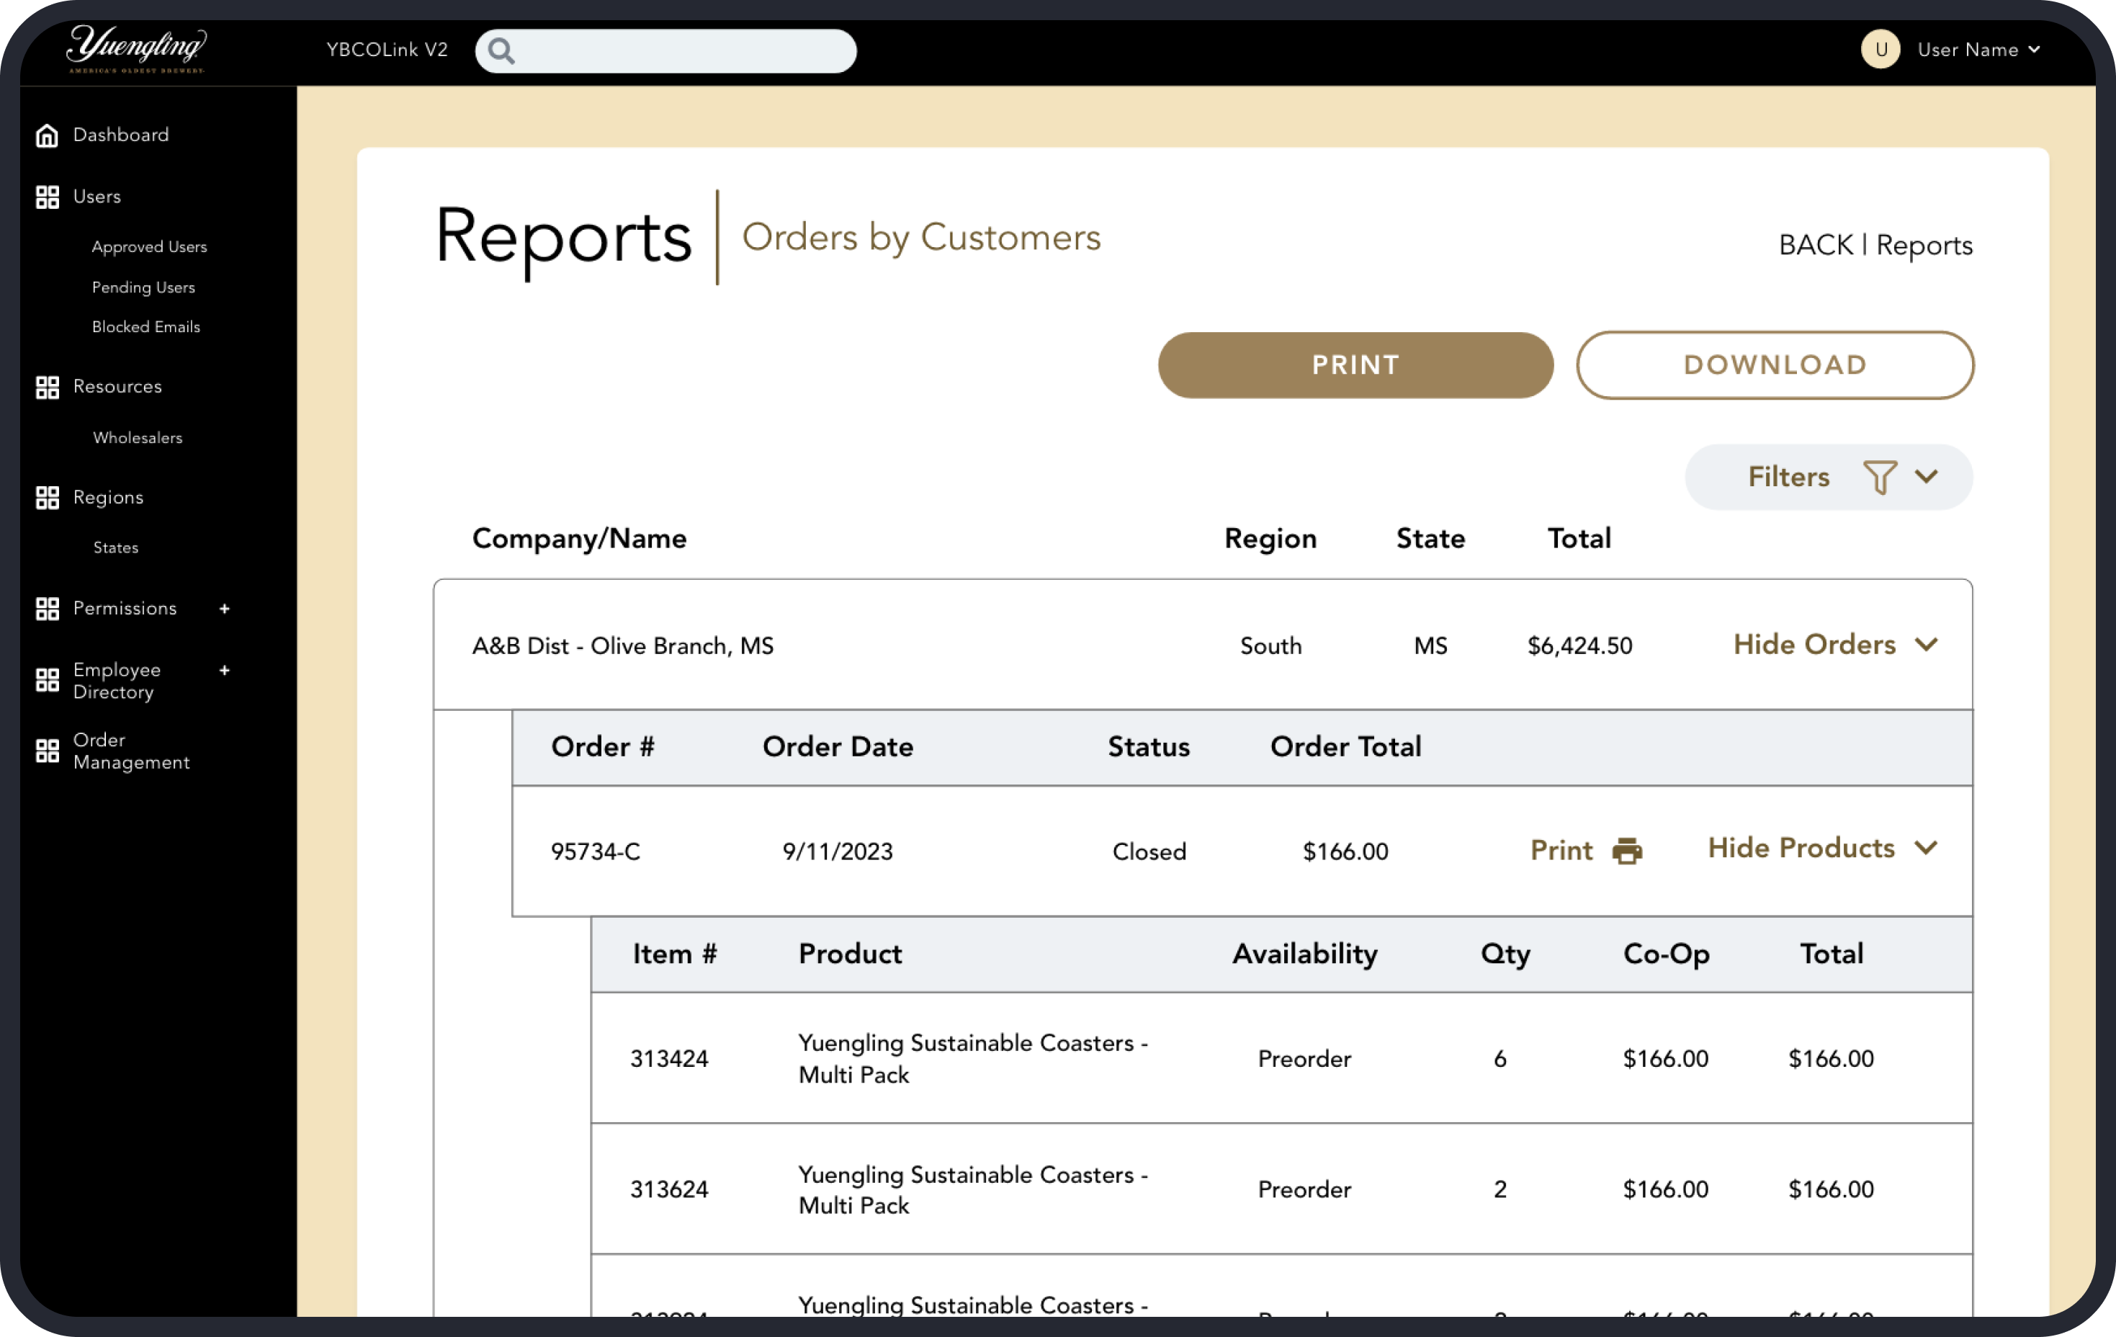Click the Regions grid icon
The height and width of the screenshot is (1337, 2116).
click(48, 498)
